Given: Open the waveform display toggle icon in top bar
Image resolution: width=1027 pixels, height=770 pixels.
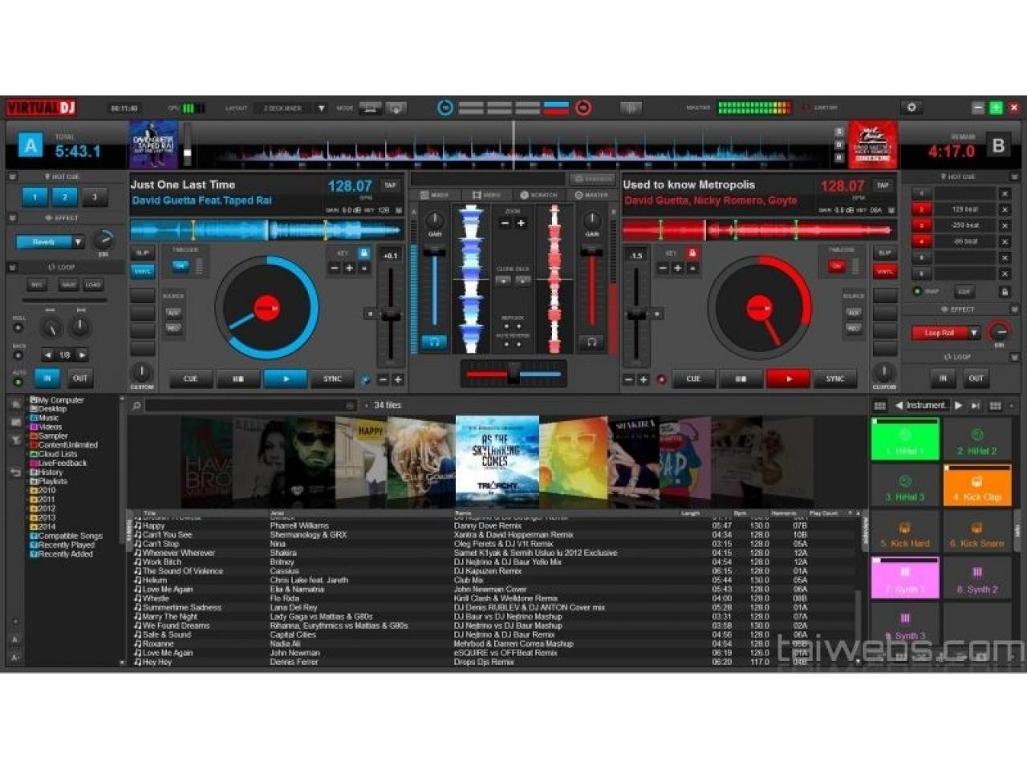Looking at the screenshot, I should pos(631,107).
